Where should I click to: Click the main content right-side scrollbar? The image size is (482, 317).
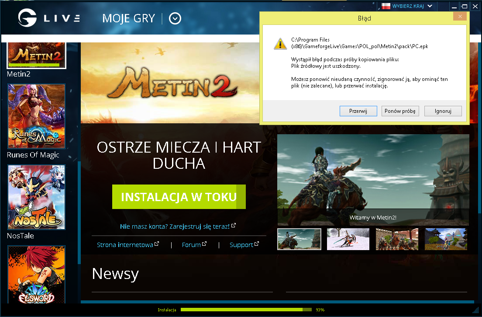(x=479, y=128)
